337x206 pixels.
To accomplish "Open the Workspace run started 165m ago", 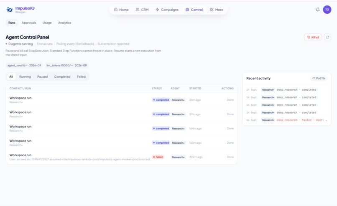I will [x=122, y=142].
